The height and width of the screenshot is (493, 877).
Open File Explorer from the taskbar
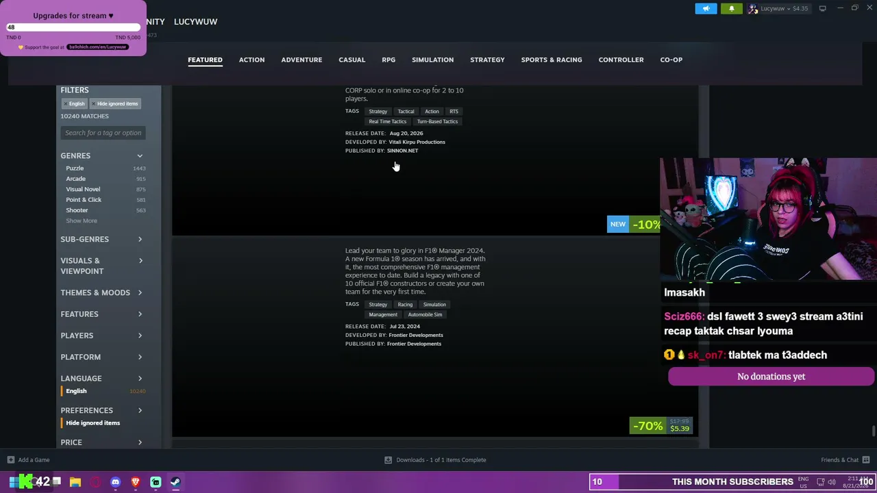pyautogui.click(x=75, y=482)
